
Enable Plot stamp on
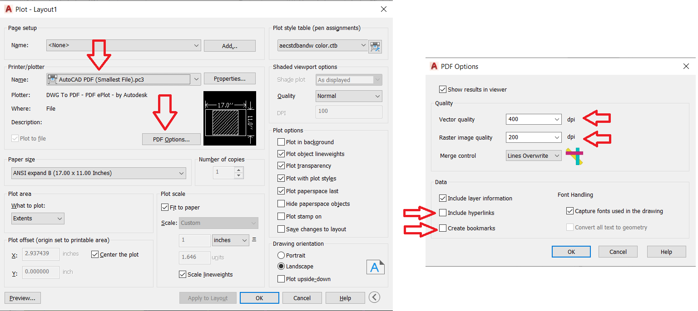[281, 216]
